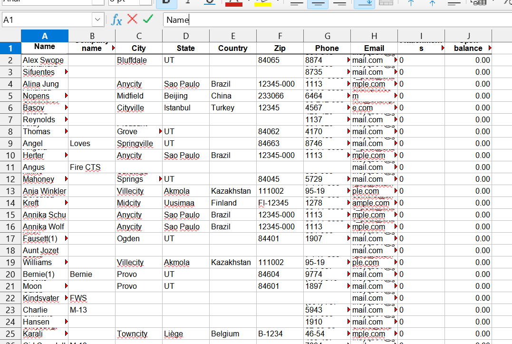The width and height of the screenshot is (512, 344).
Task: Select the zip cell 233066
Action: click(x=280, y=96)
